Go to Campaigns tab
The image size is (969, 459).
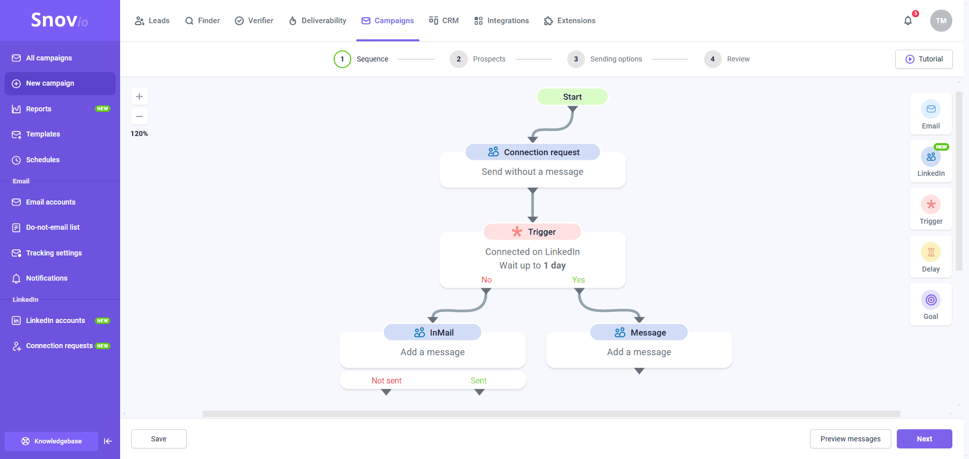388,21
